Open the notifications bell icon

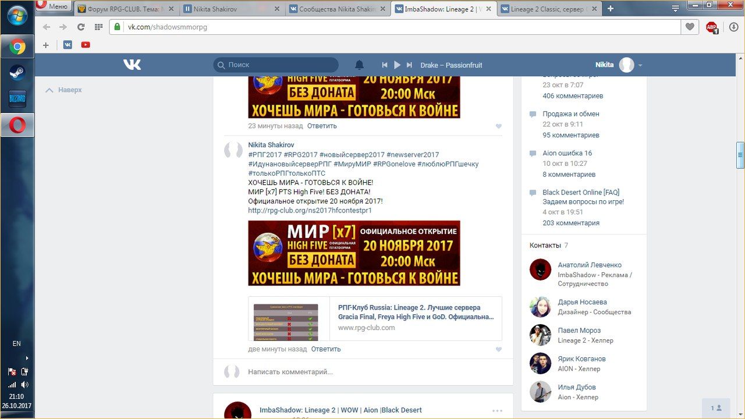(x=360, y=65)
